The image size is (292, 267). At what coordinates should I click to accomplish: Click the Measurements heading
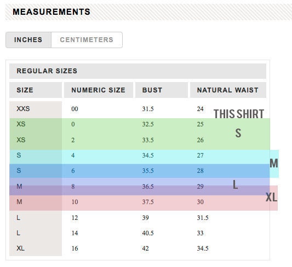pyautogui.click(x=51, y=11)
